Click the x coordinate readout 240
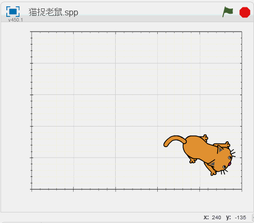Screen dimensions: 254x223 216,218
